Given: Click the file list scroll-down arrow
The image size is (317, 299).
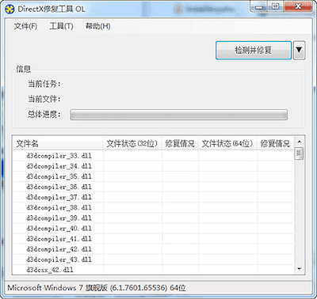Looking at the screenshot, I should [x=299, y=269].
